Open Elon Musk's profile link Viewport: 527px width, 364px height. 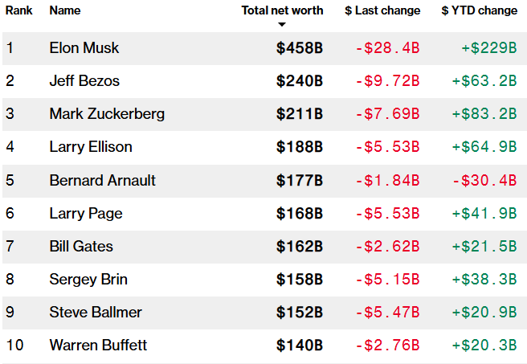coord(84,48)
